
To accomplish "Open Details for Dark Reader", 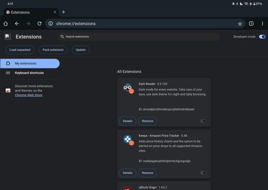I will pyautogui.click(x=127, y=121).
